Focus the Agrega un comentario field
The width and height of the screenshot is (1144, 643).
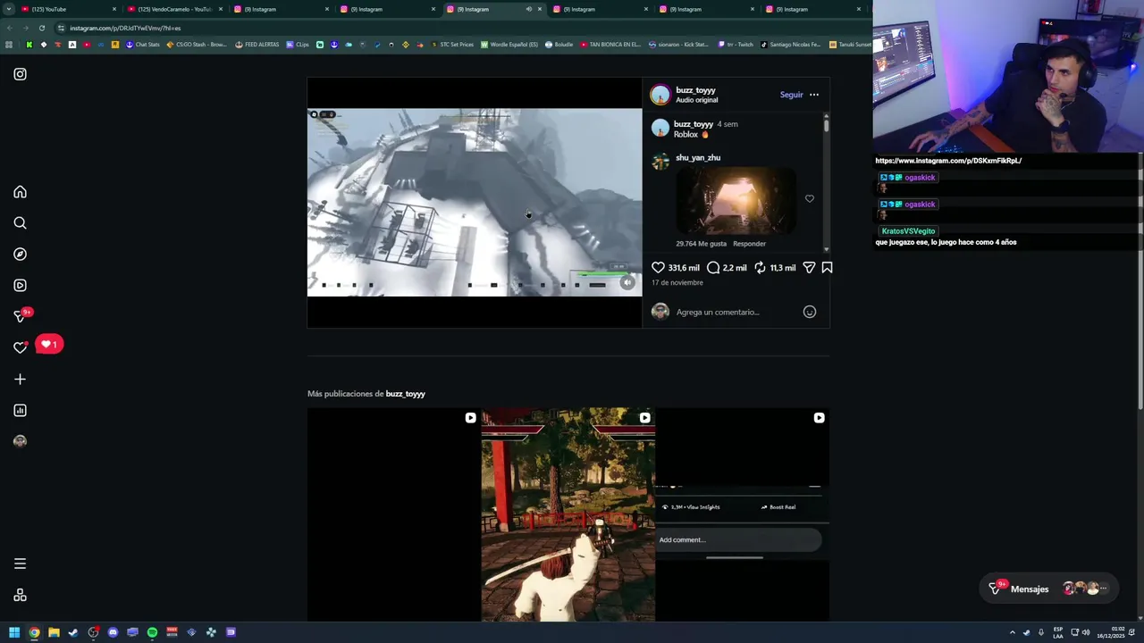coord(735,312)
